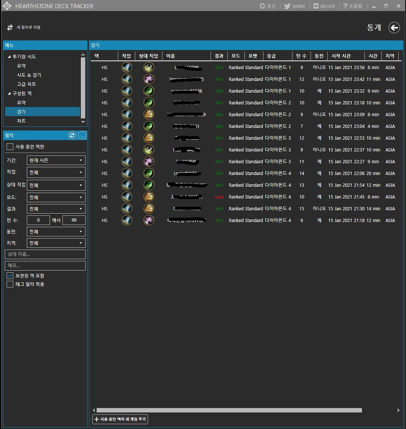
Task: Go back using the circled arrow button
Action: [x=394, y=27]
